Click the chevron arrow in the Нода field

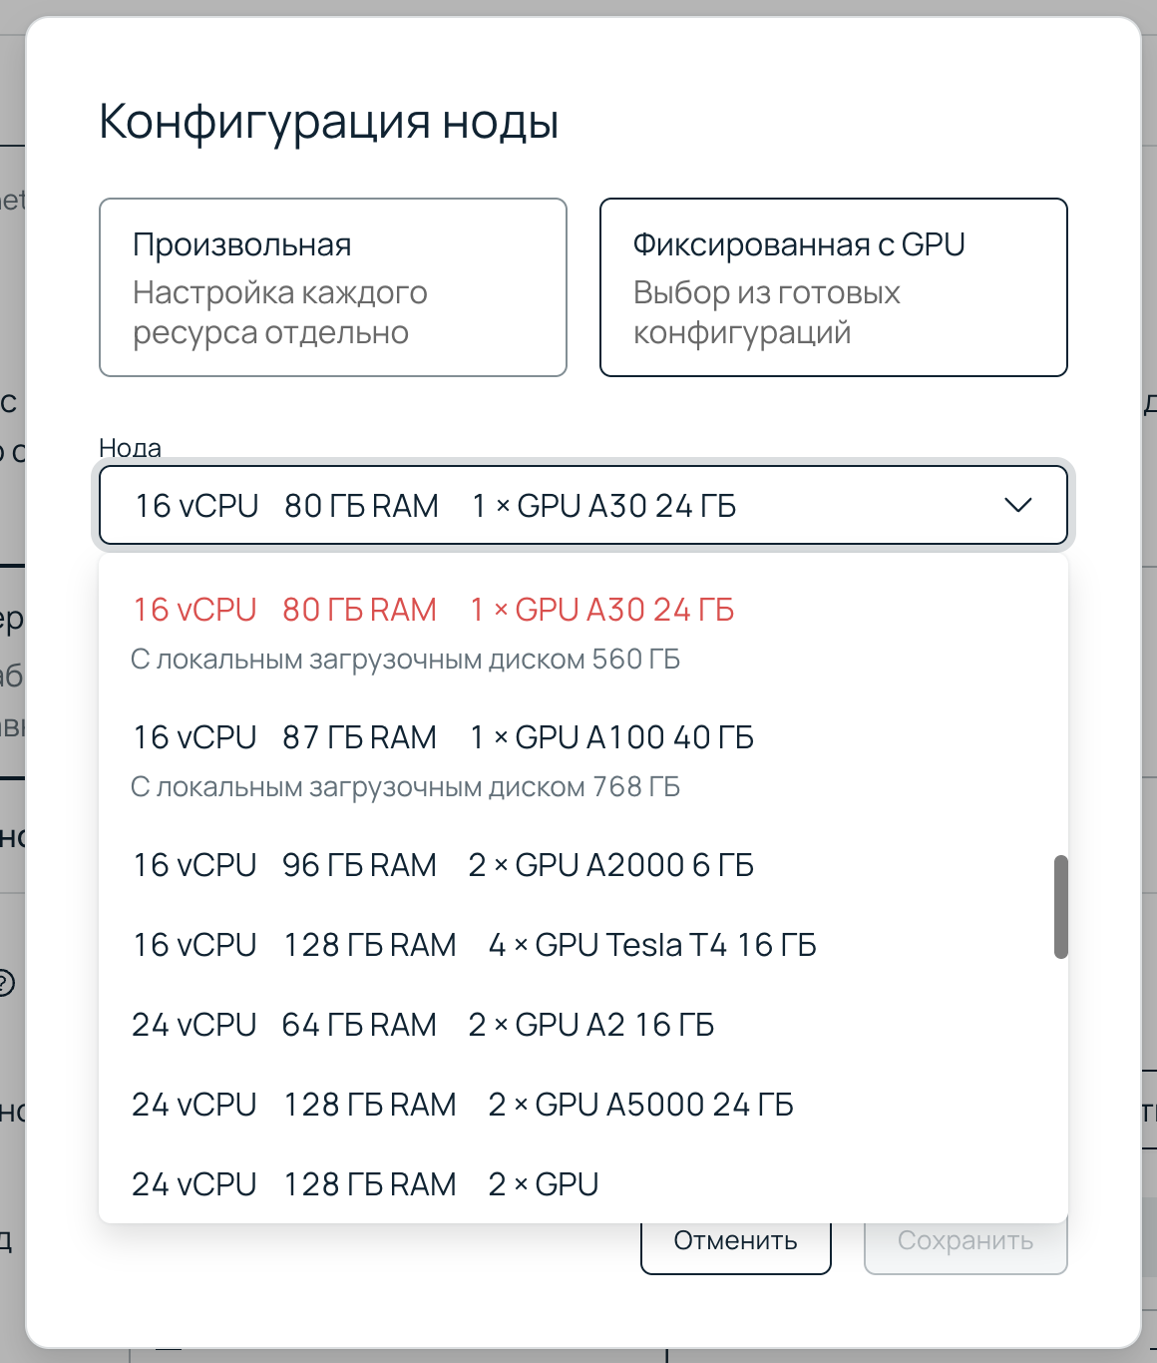tap(1017, 505)
